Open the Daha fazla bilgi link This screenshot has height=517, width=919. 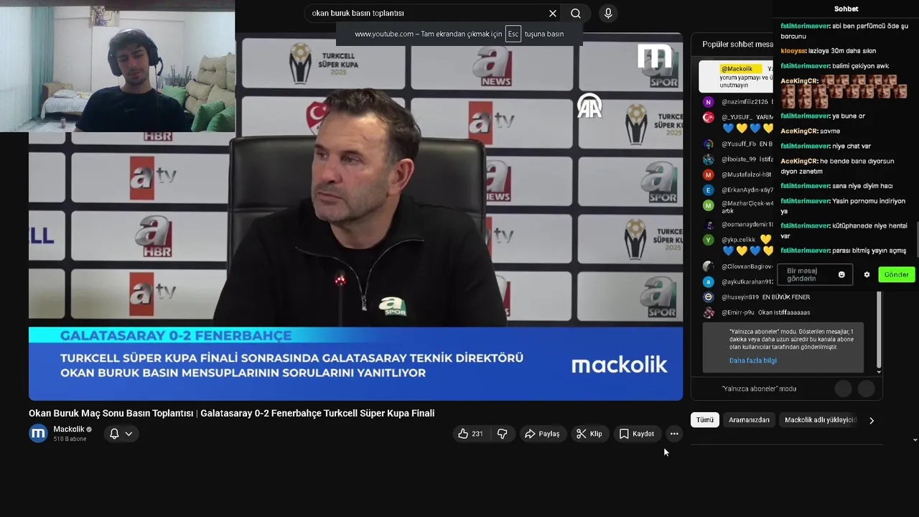tap(752, 360)
